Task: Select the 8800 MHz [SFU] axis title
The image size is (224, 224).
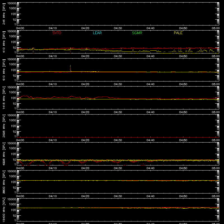Action: pyautogui.click(x=4, y=182)
